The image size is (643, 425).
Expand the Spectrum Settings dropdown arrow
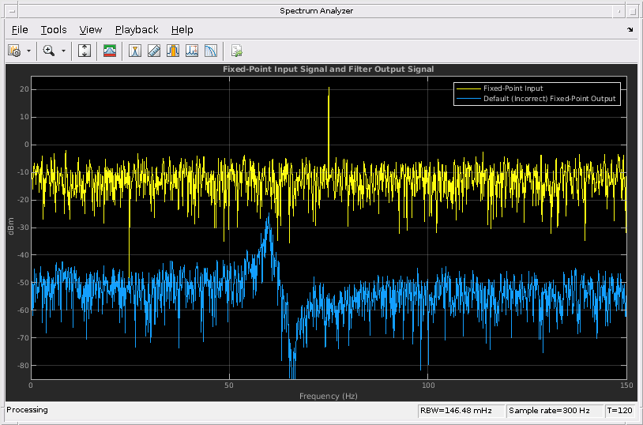(x=29, y=51)
